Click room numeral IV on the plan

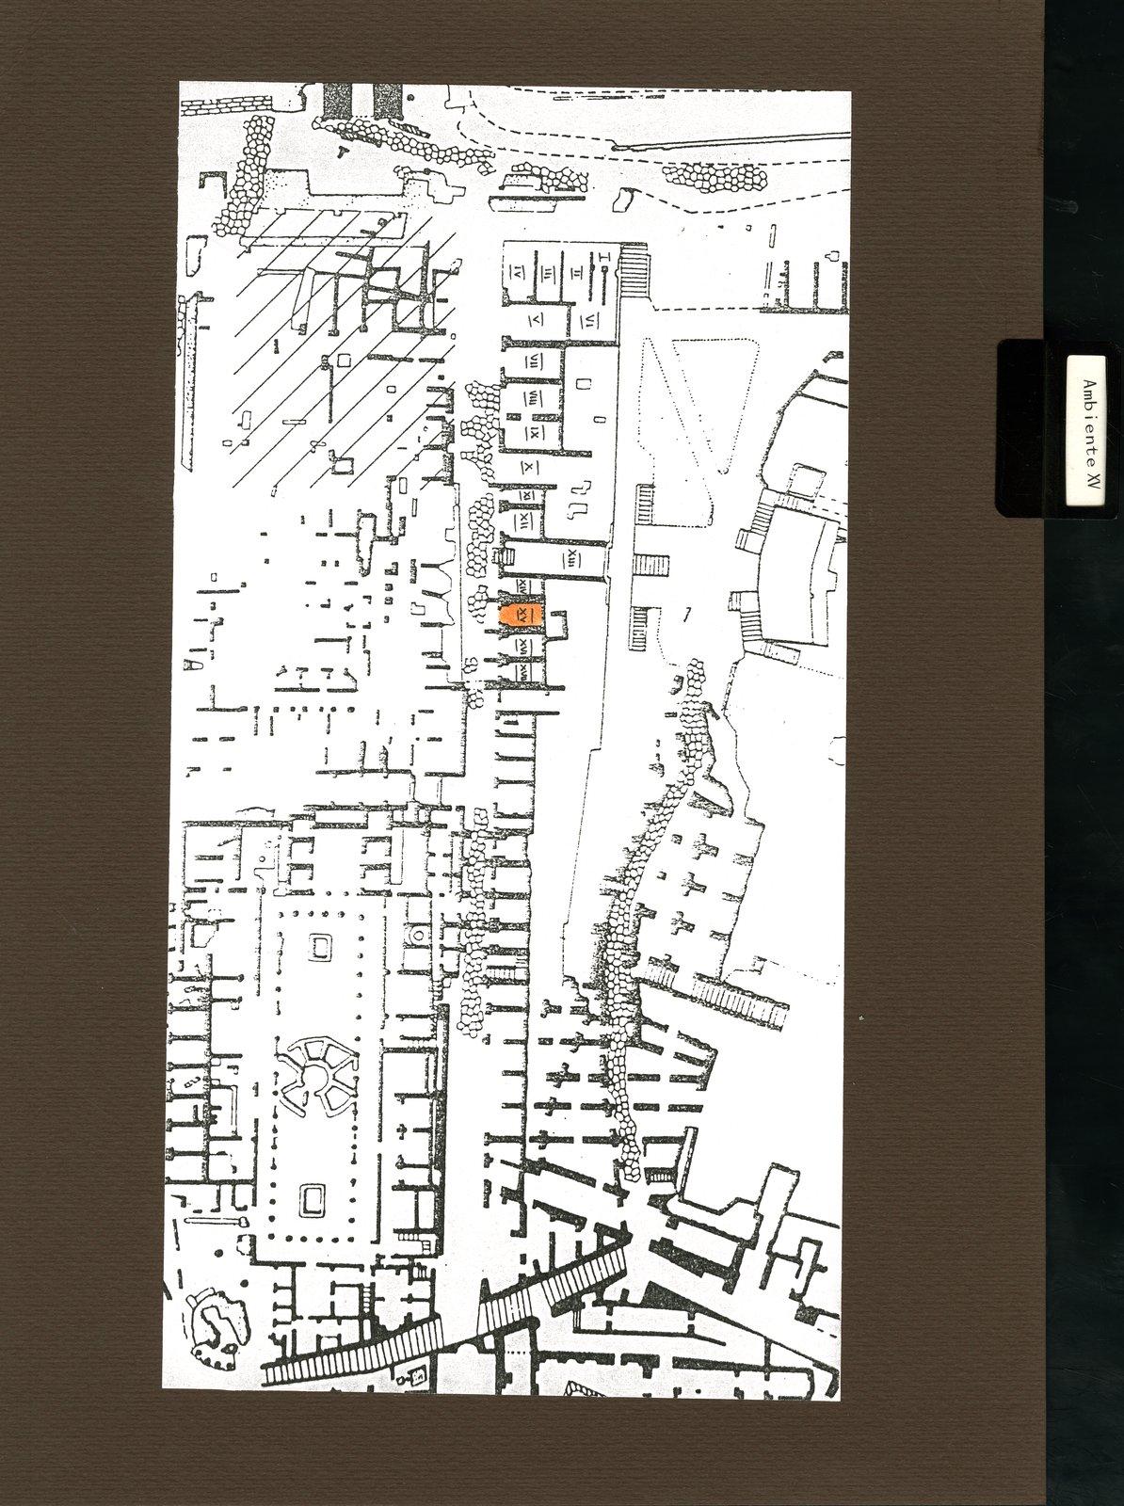click(517, 273)
